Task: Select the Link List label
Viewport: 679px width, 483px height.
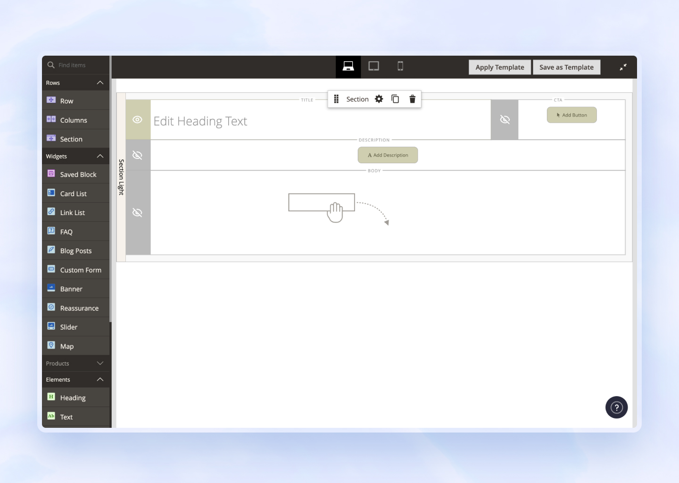Action: 73,213
